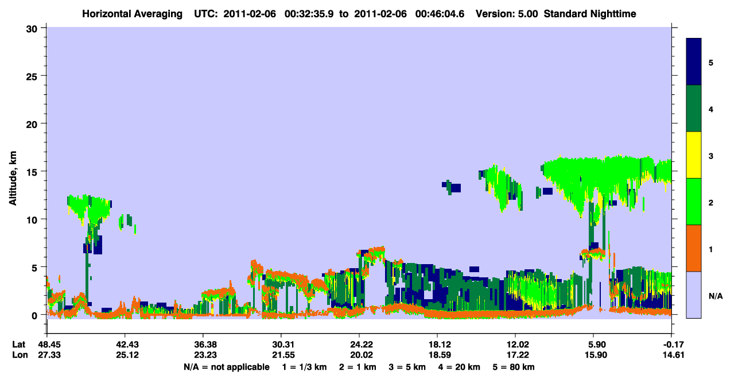Click the Lon row label
Image resolution: width=746 pixels, height=383 pixels.
point(19,355)
